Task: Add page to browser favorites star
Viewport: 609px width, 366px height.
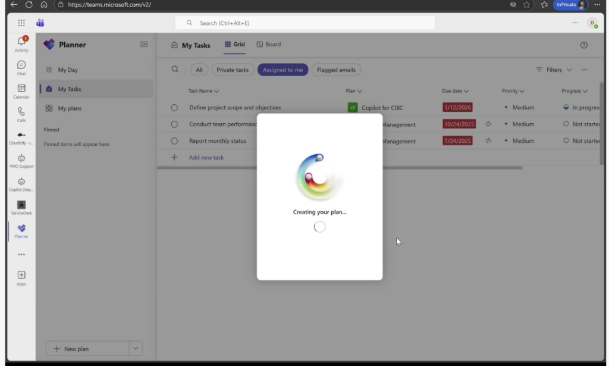Action: coord(527,5)
